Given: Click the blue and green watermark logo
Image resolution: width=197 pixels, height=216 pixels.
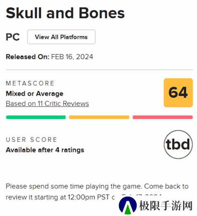Looking at the screenshot, I should (128, 206).
